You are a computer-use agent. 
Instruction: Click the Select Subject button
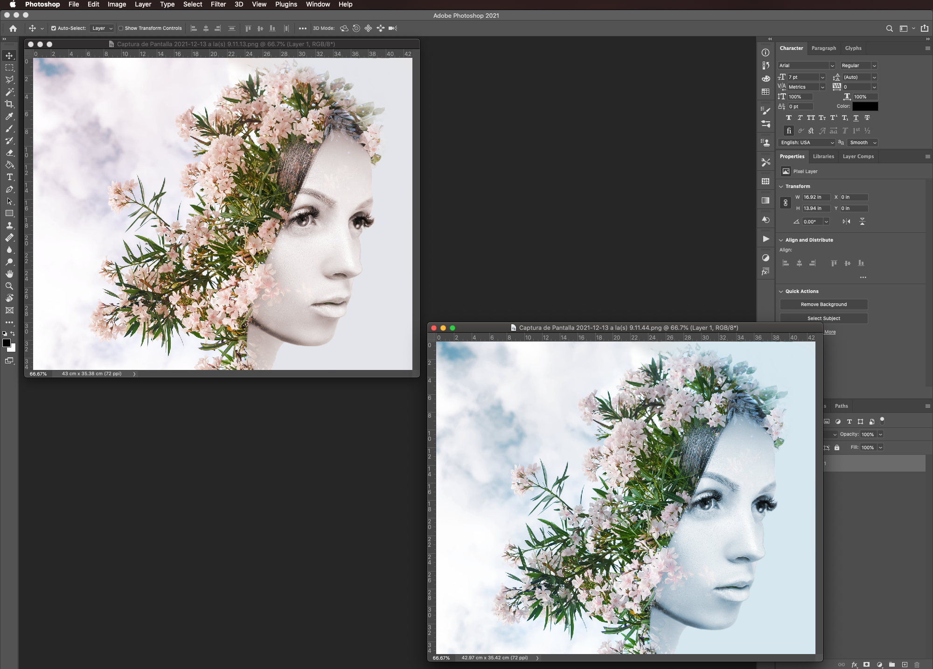[823, 319]
